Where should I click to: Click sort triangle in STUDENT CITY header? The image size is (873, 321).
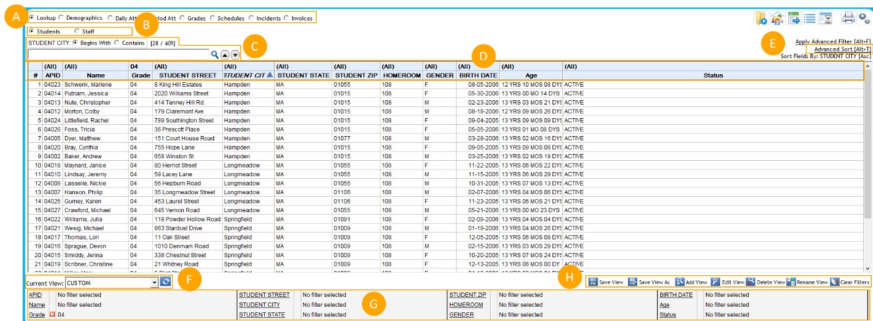(269, 75)
